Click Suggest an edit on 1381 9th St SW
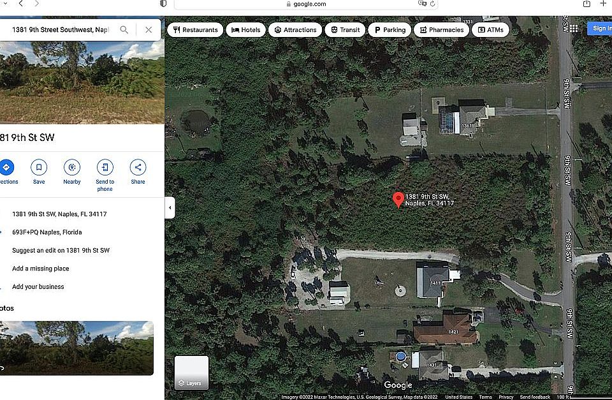612x400 pixels. point(61,250)
